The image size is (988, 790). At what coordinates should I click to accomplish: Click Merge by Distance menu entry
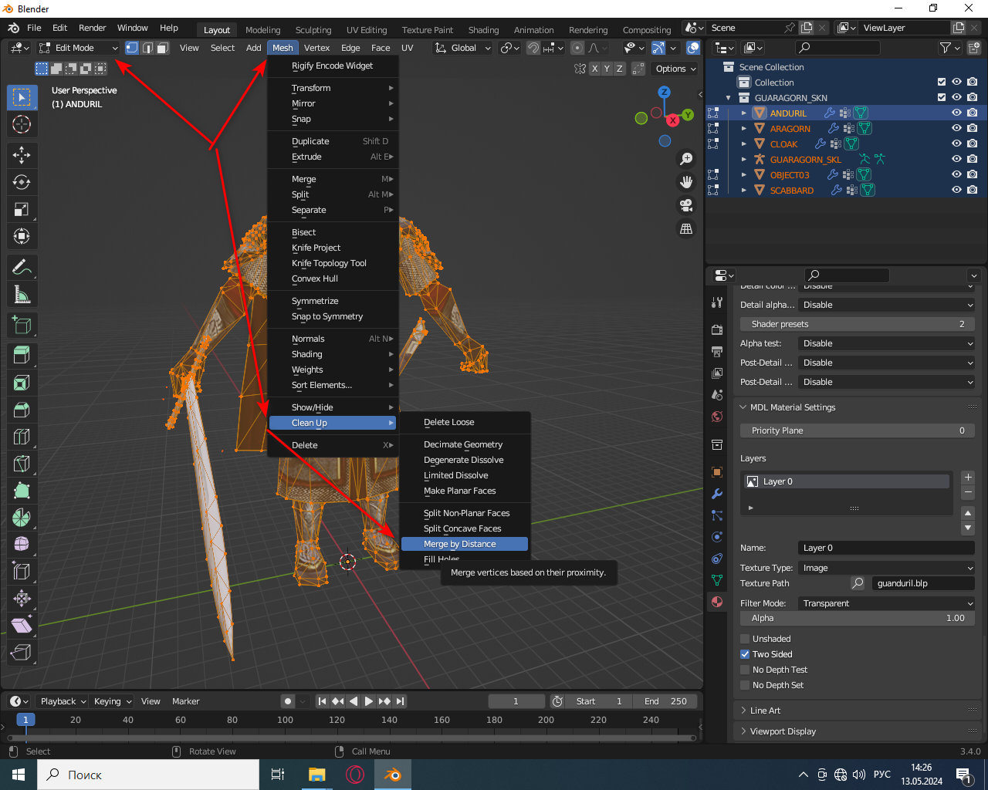(x=460, y=544)
